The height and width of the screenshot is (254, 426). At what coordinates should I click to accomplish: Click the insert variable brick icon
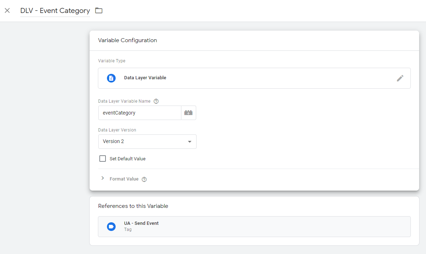(188, 113)
